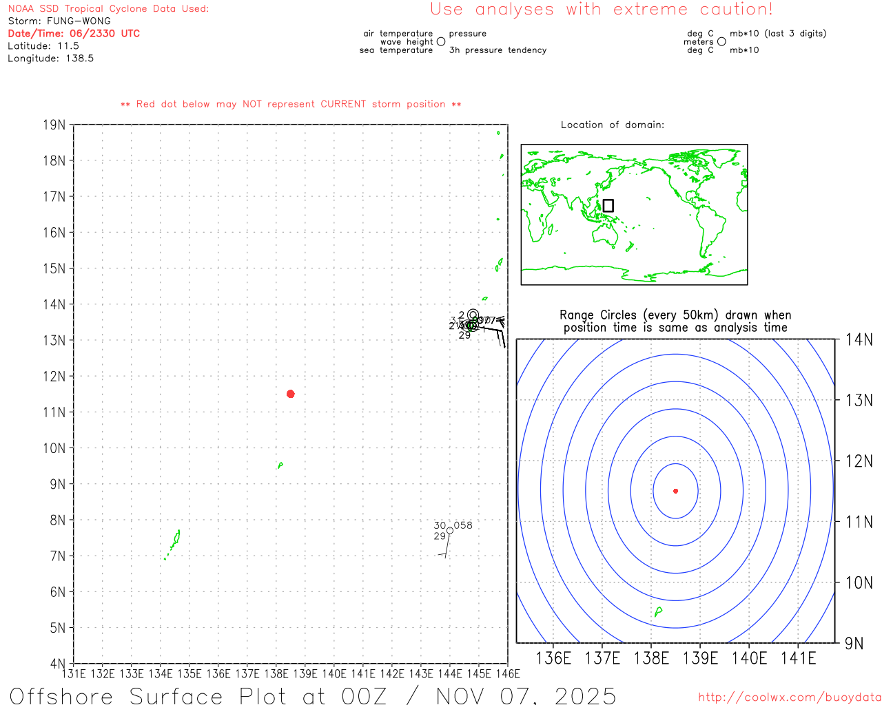
Task: Click the station cluster circle near 13.5N 145E
Action: click(472, 324)
